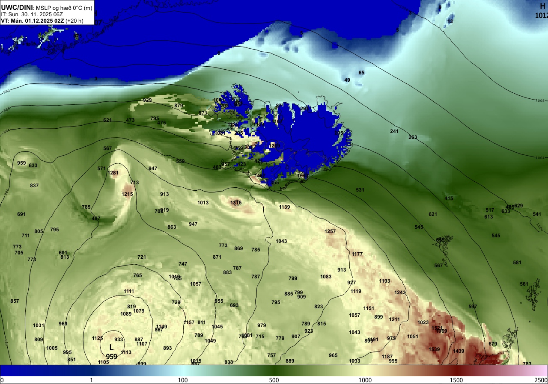Click the height value 1257
The image size is (548, 384).
pyautogui.click(x=330, y=231)
